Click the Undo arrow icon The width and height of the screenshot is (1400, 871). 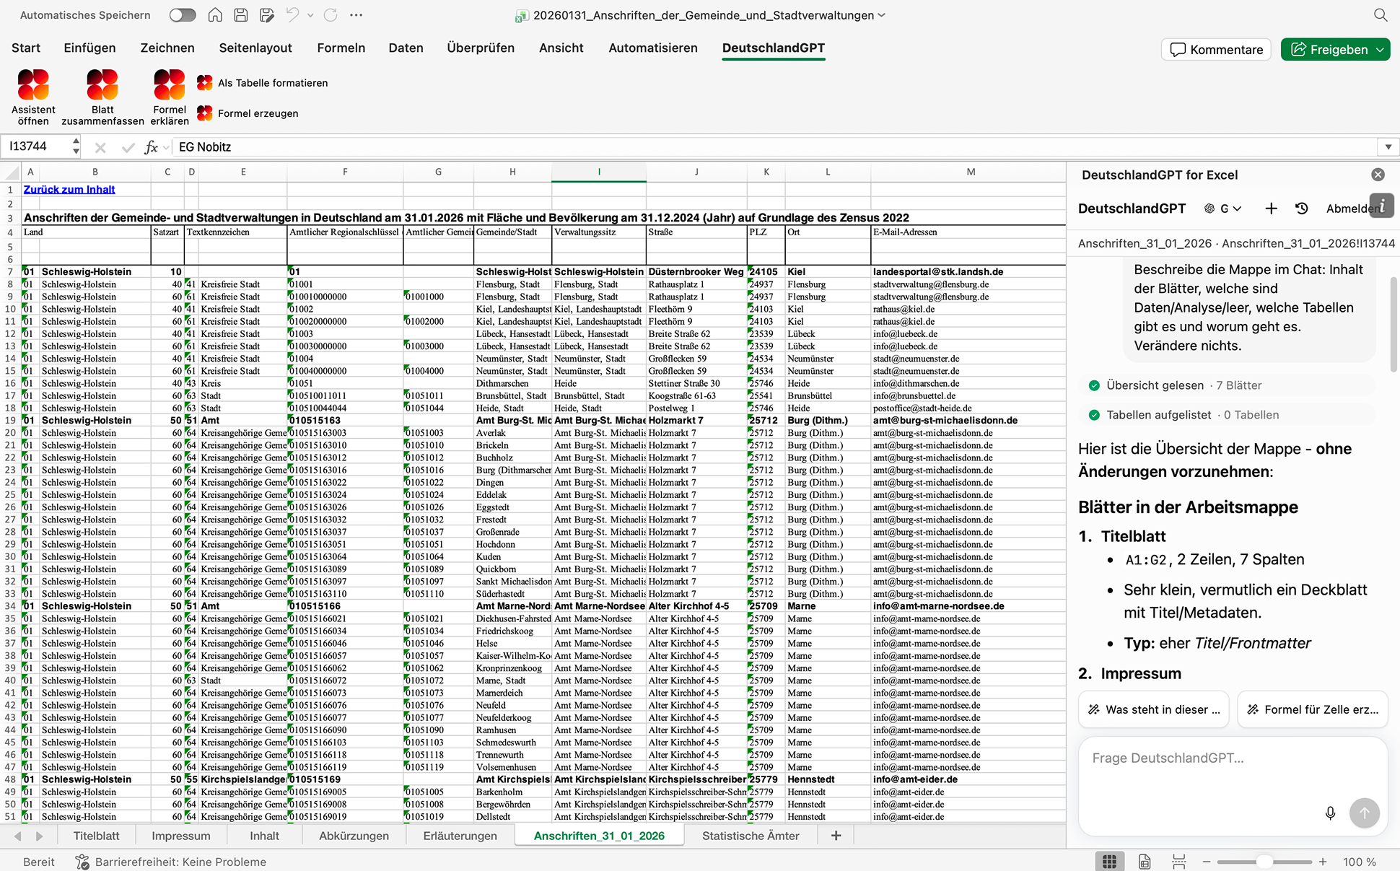pos(292,15)
